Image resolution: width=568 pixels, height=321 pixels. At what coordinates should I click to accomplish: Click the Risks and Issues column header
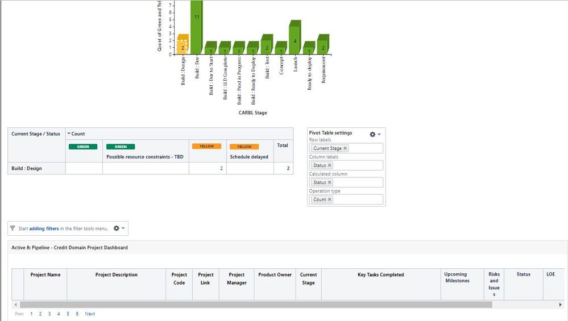click(x=494, y=284)
